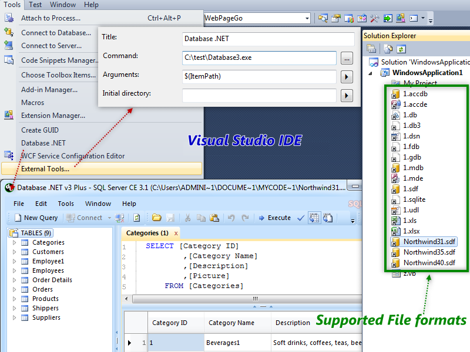Click the Connect to Server icon

9,45
